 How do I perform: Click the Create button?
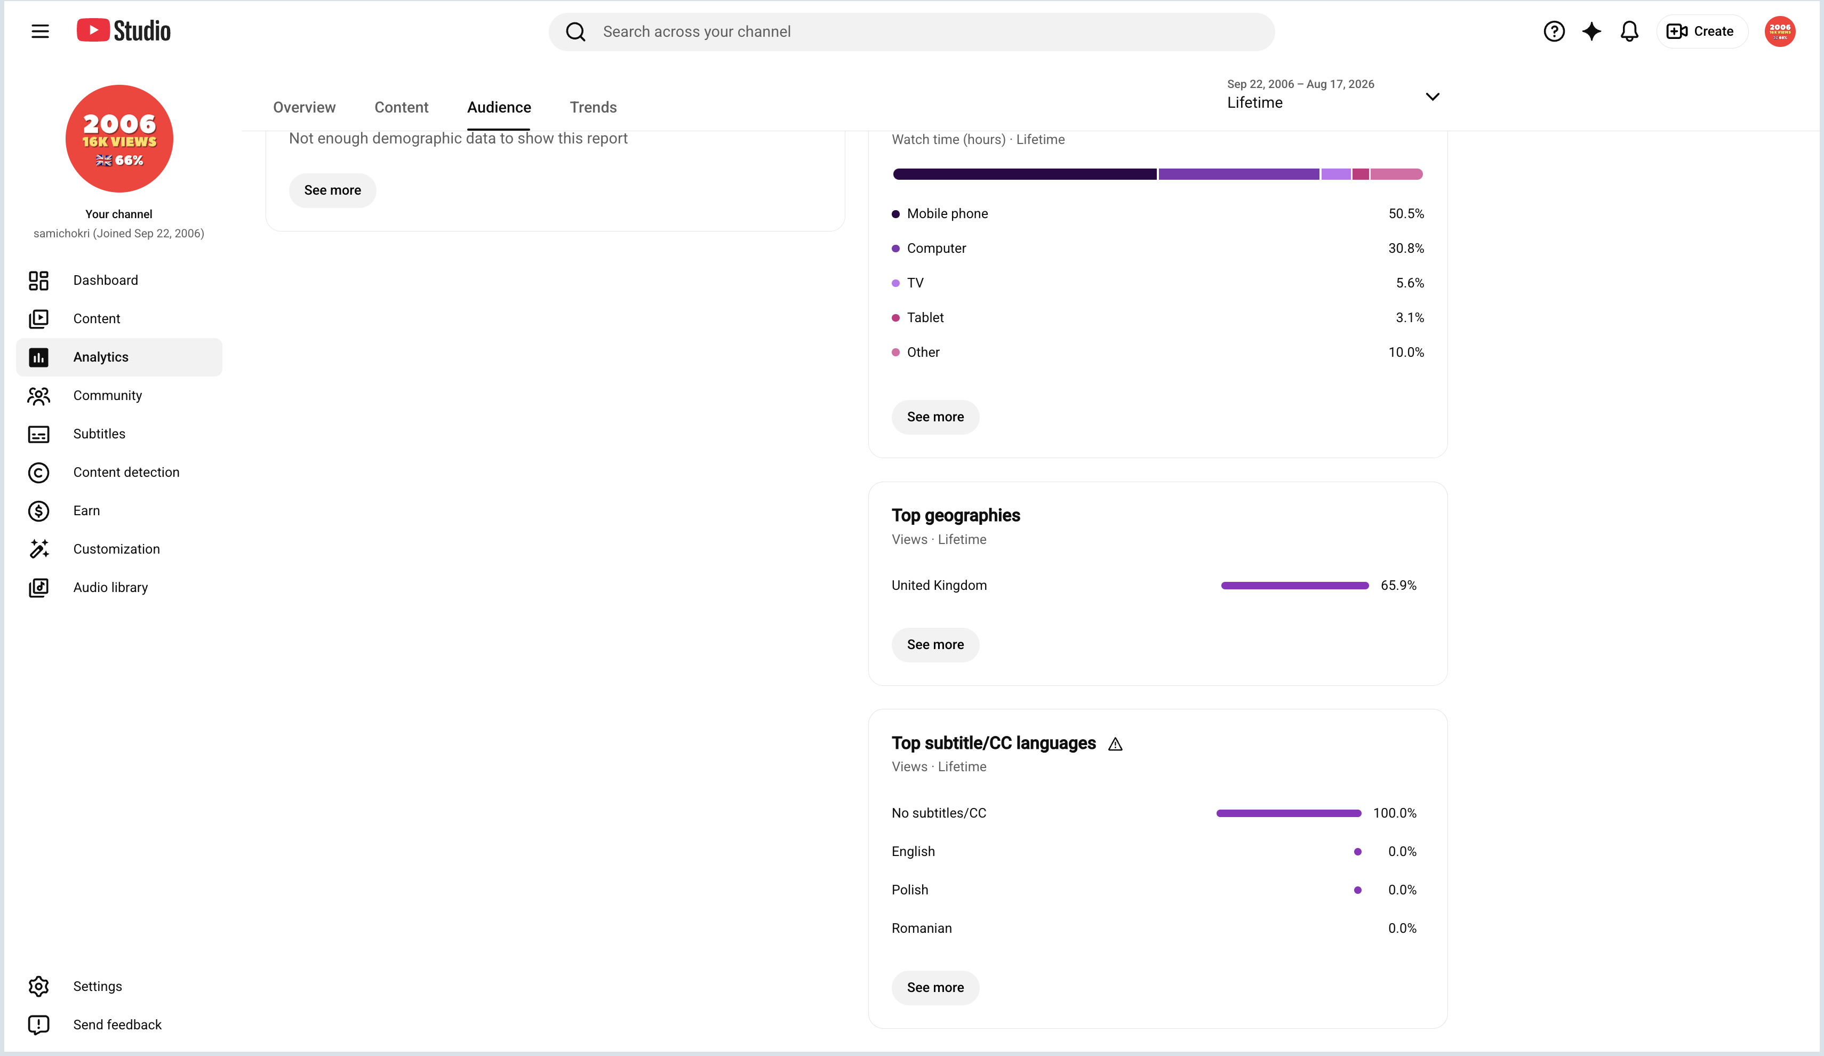coord(1702,31)
